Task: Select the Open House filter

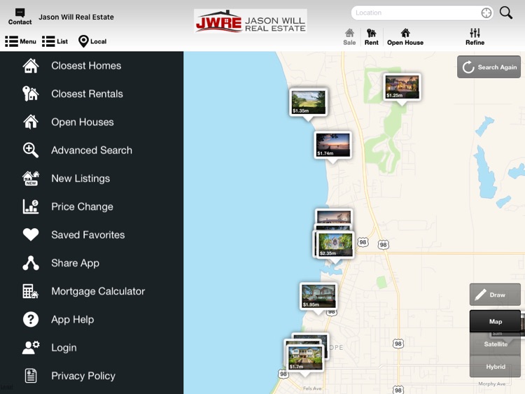Action: point(405,37)
